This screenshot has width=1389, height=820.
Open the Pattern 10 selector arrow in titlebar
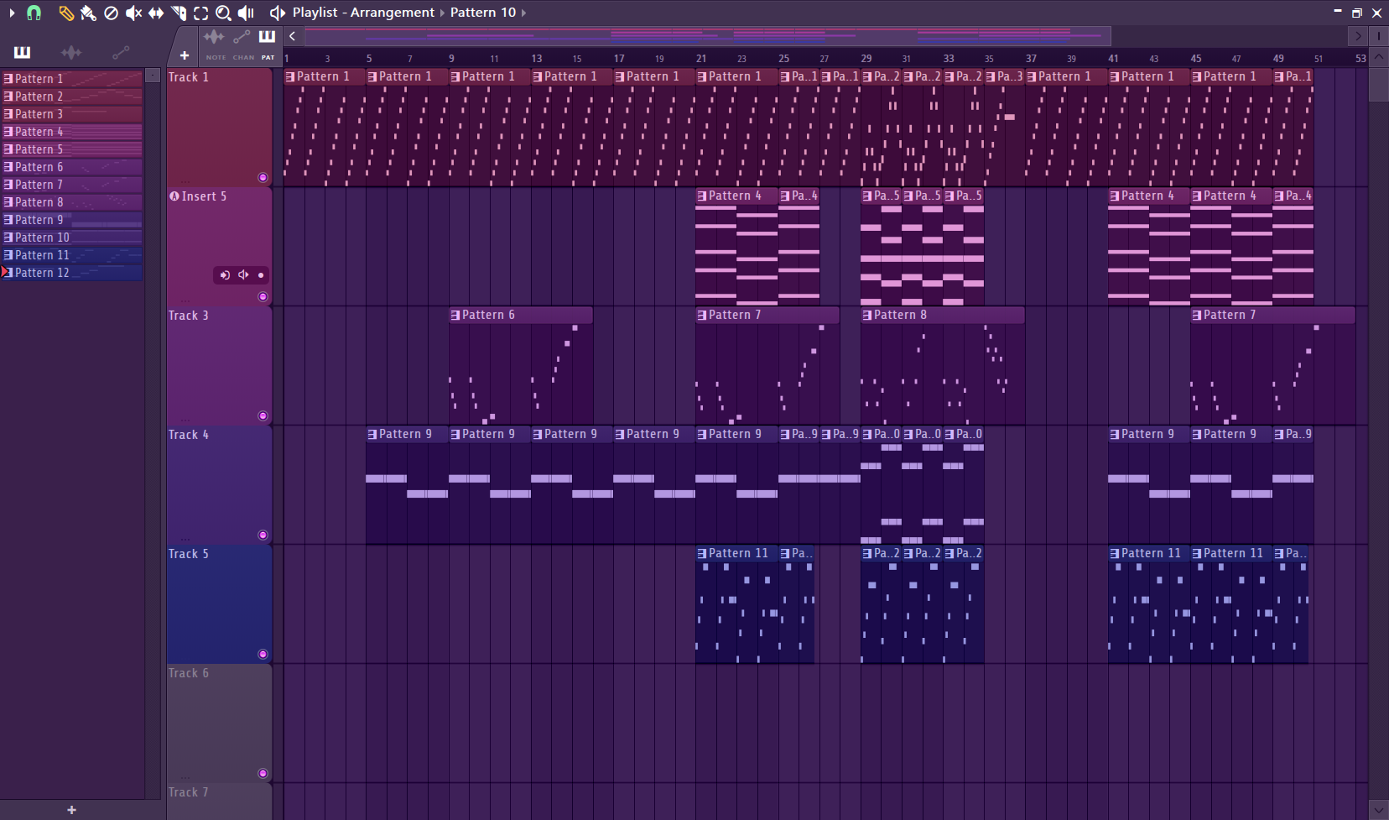click(524, 13)
